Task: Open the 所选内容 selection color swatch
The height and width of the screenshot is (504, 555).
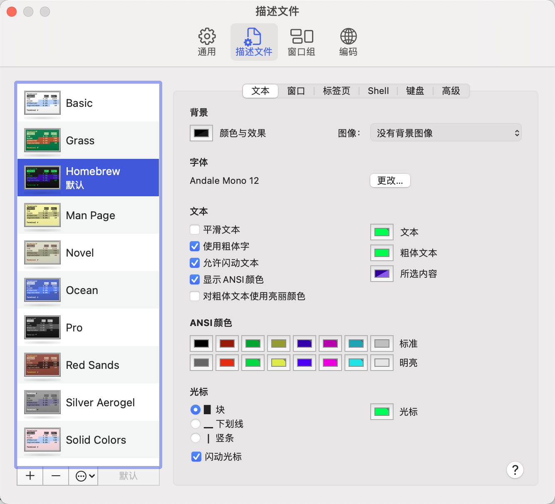Action: [382, 274]
